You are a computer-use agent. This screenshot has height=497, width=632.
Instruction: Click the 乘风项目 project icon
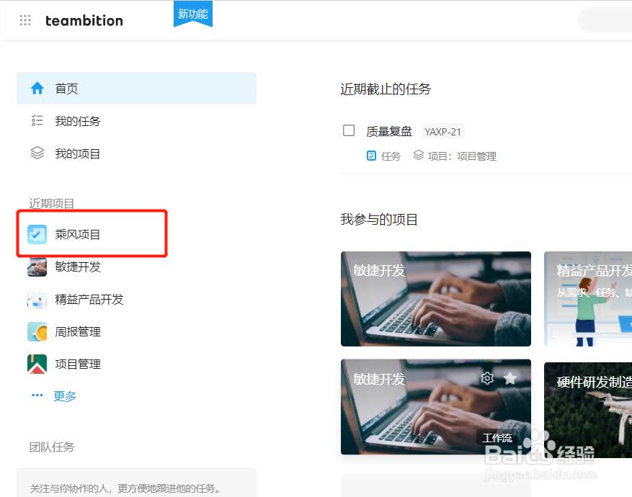point(36,233)
